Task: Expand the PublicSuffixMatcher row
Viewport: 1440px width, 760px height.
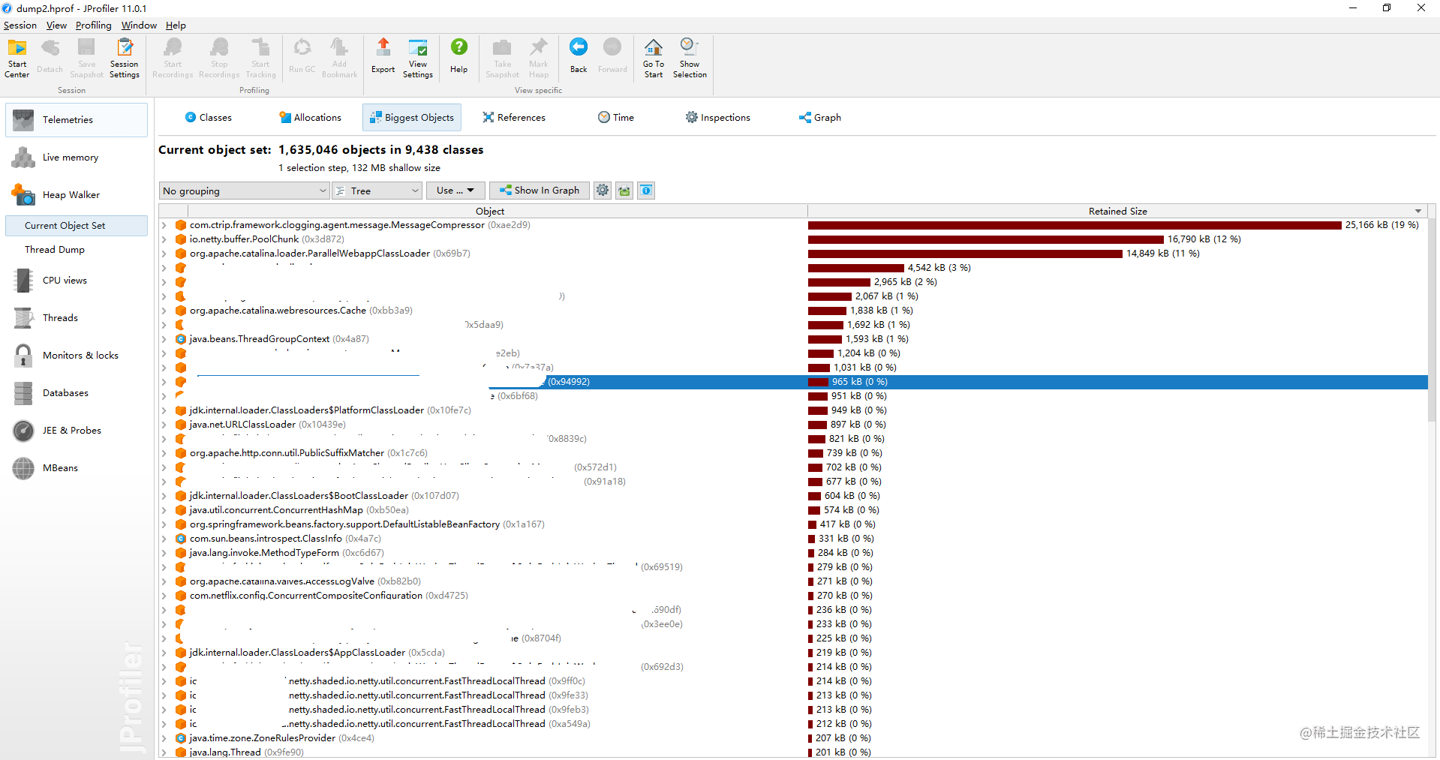Action: point(164,453)
